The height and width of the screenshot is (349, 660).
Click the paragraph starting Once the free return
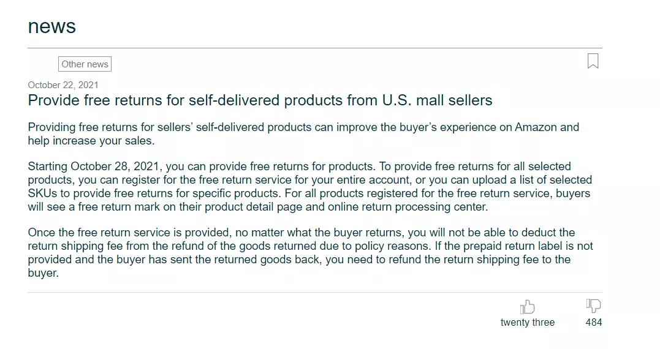(310, 253)
